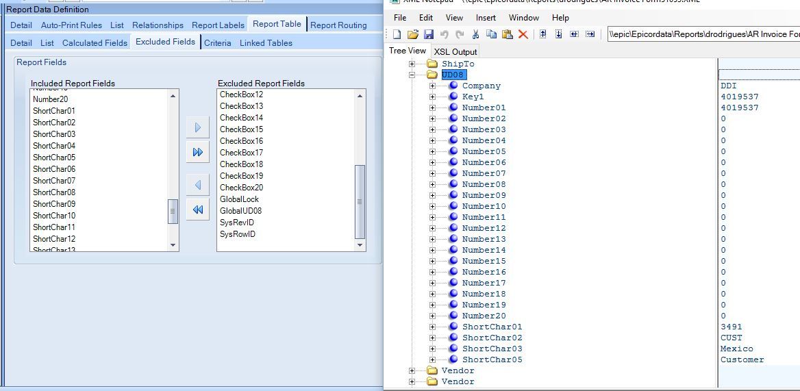The width and height of the screenshot is (800, 391).
Task: Click the file path field in XML Notepad toolbar
Action: [704, 34]
